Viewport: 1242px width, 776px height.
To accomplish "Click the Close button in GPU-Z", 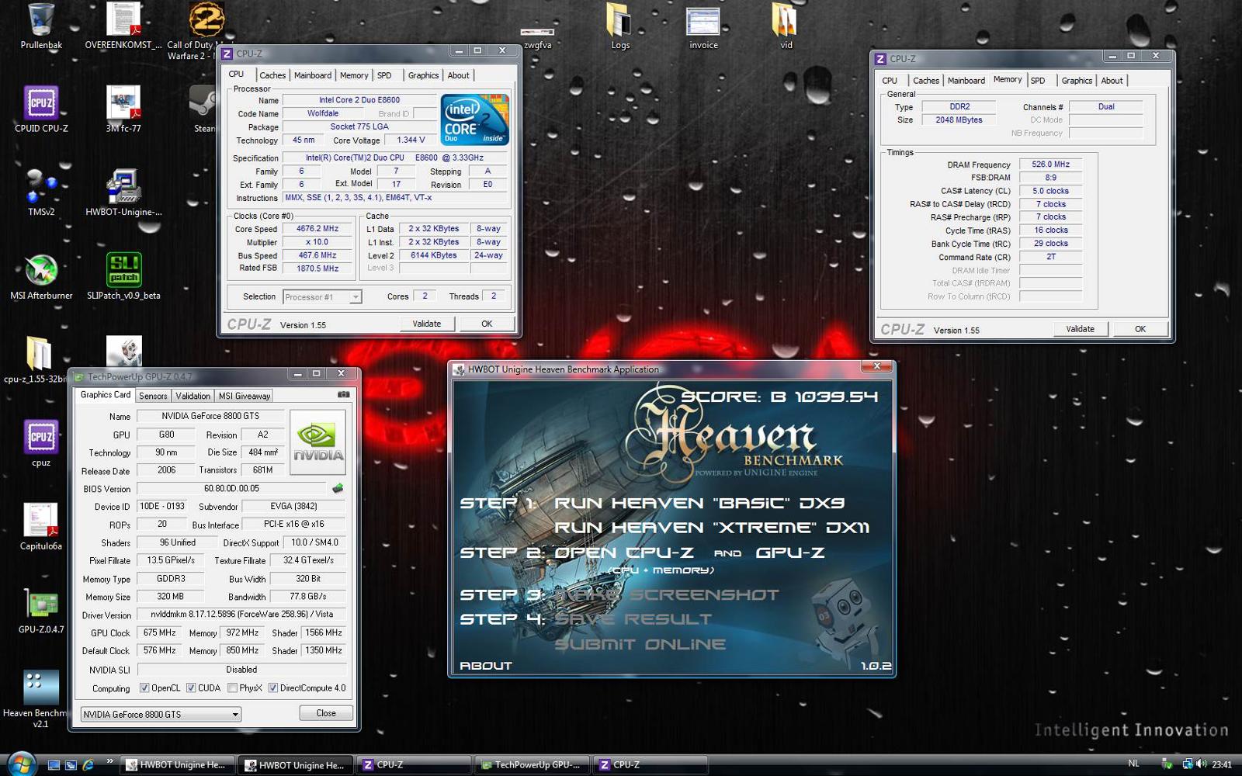I will point(326,713).
